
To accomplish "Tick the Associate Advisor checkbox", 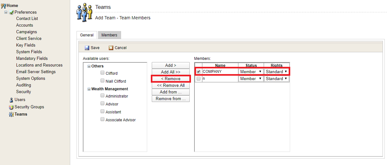I will (102, 119).
